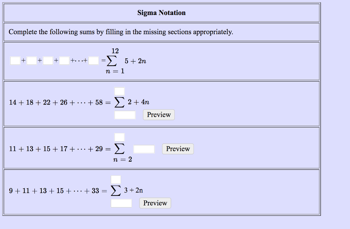The width and height of the screenshot is (350, 229).
Task: Click Preview button for the 3 + 2n sum
Action: click(x=155, y=203)
